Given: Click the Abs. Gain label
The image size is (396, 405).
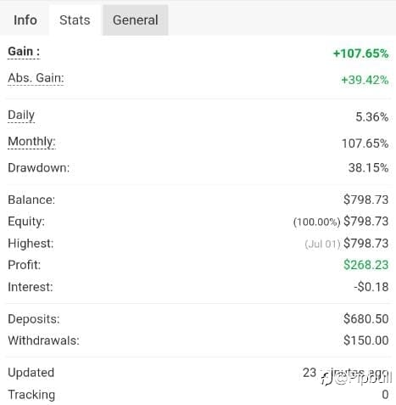Looking at the screenshot, I should click(36, 78).
